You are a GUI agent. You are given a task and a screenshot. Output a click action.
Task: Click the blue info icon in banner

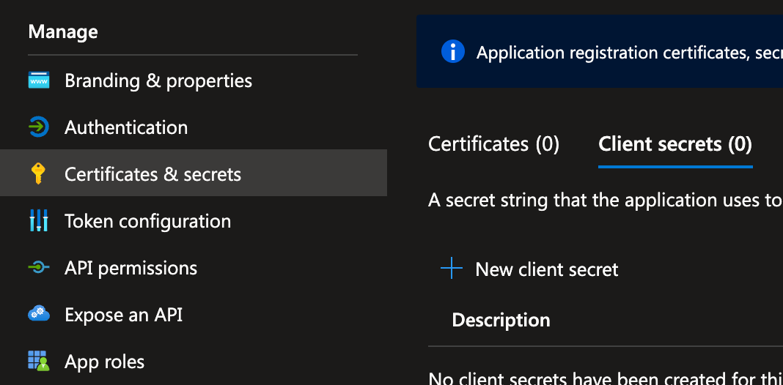[453, 53]
